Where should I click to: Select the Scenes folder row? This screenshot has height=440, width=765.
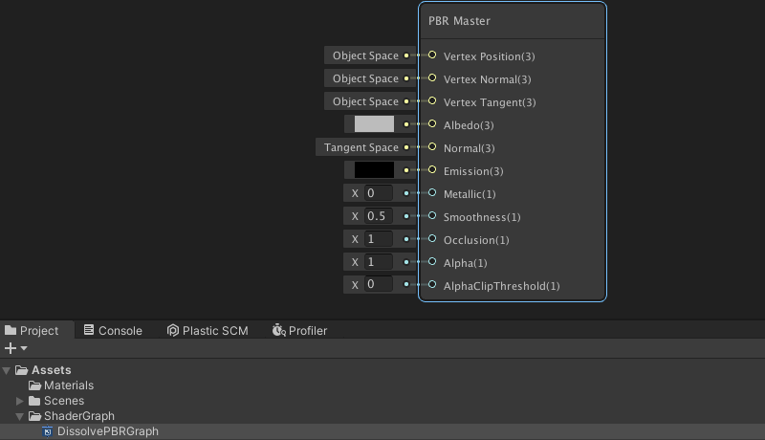pos(382,401)
